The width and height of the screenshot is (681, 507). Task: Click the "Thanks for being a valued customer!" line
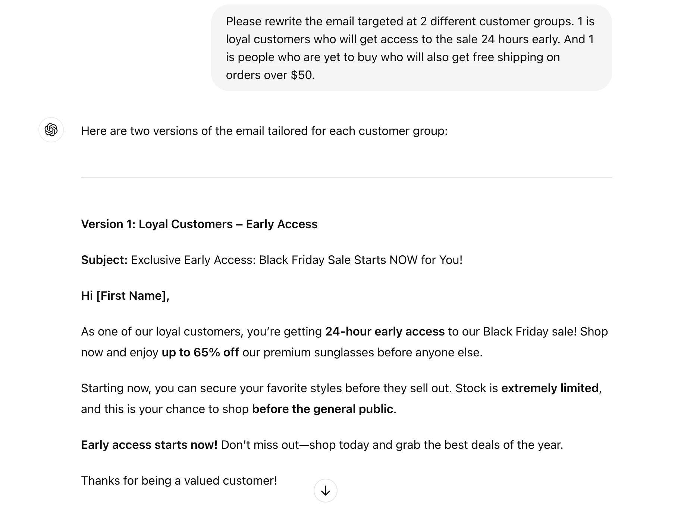pyautogui.click(x=179, y=481)
